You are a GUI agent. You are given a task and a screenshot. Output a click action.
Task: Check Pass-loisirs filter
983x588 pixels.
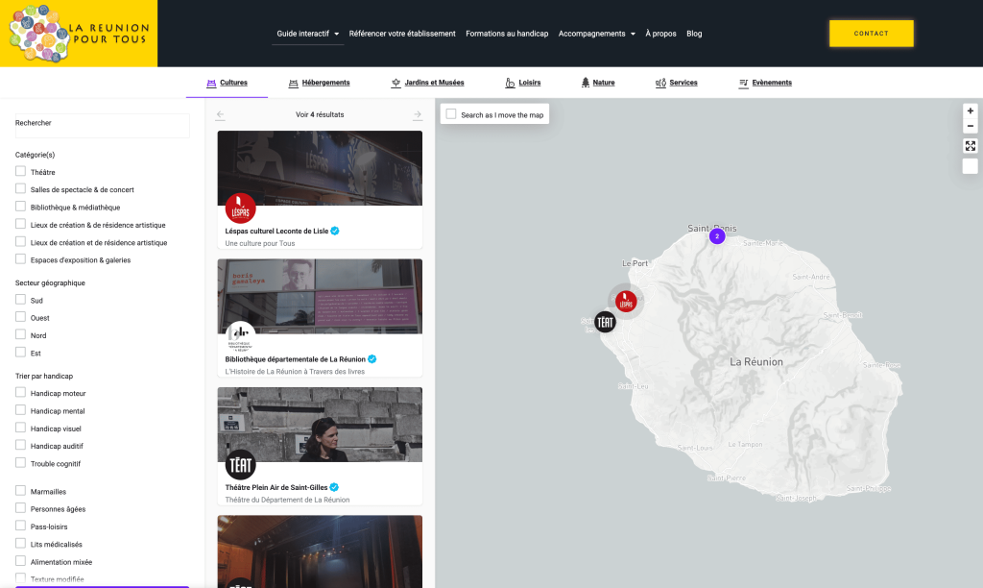pos(21,526)
